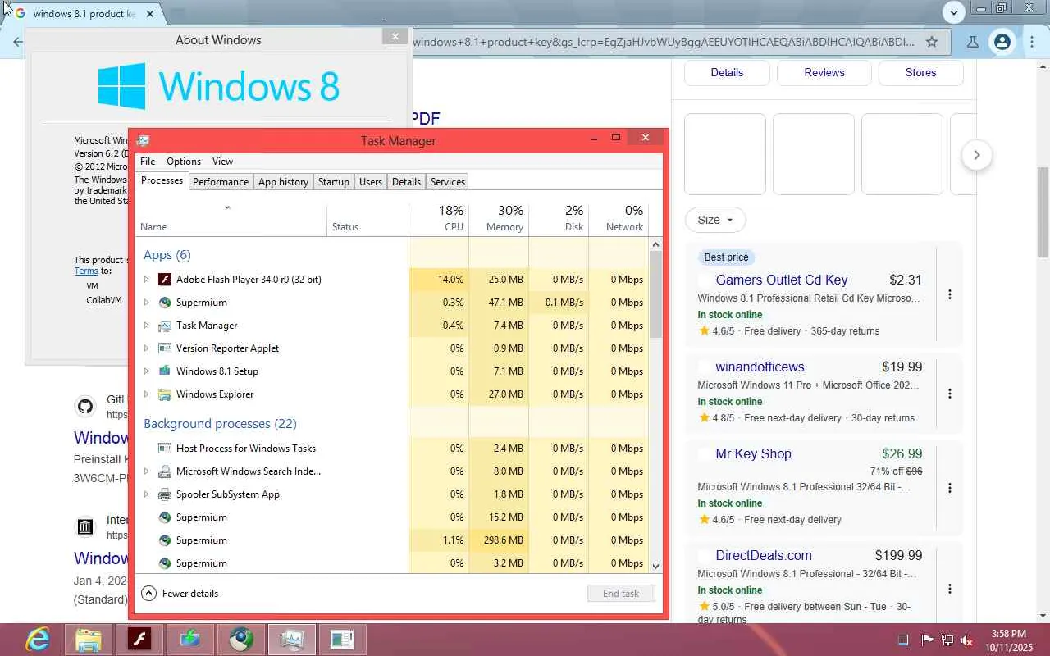Open the browser profile avatar
Screen dimensions: 1050x656
(1002, 42)
